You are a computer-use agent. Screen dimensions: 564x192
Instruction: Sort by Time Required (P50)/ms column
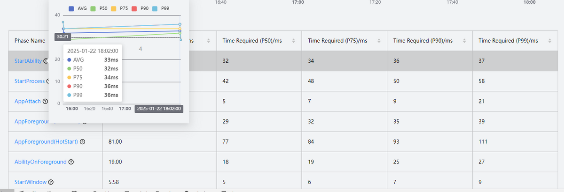coord(293,41)
